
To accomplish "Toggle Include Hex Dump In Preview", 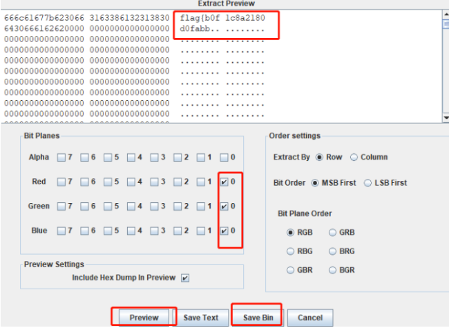I will pos(184,278).
